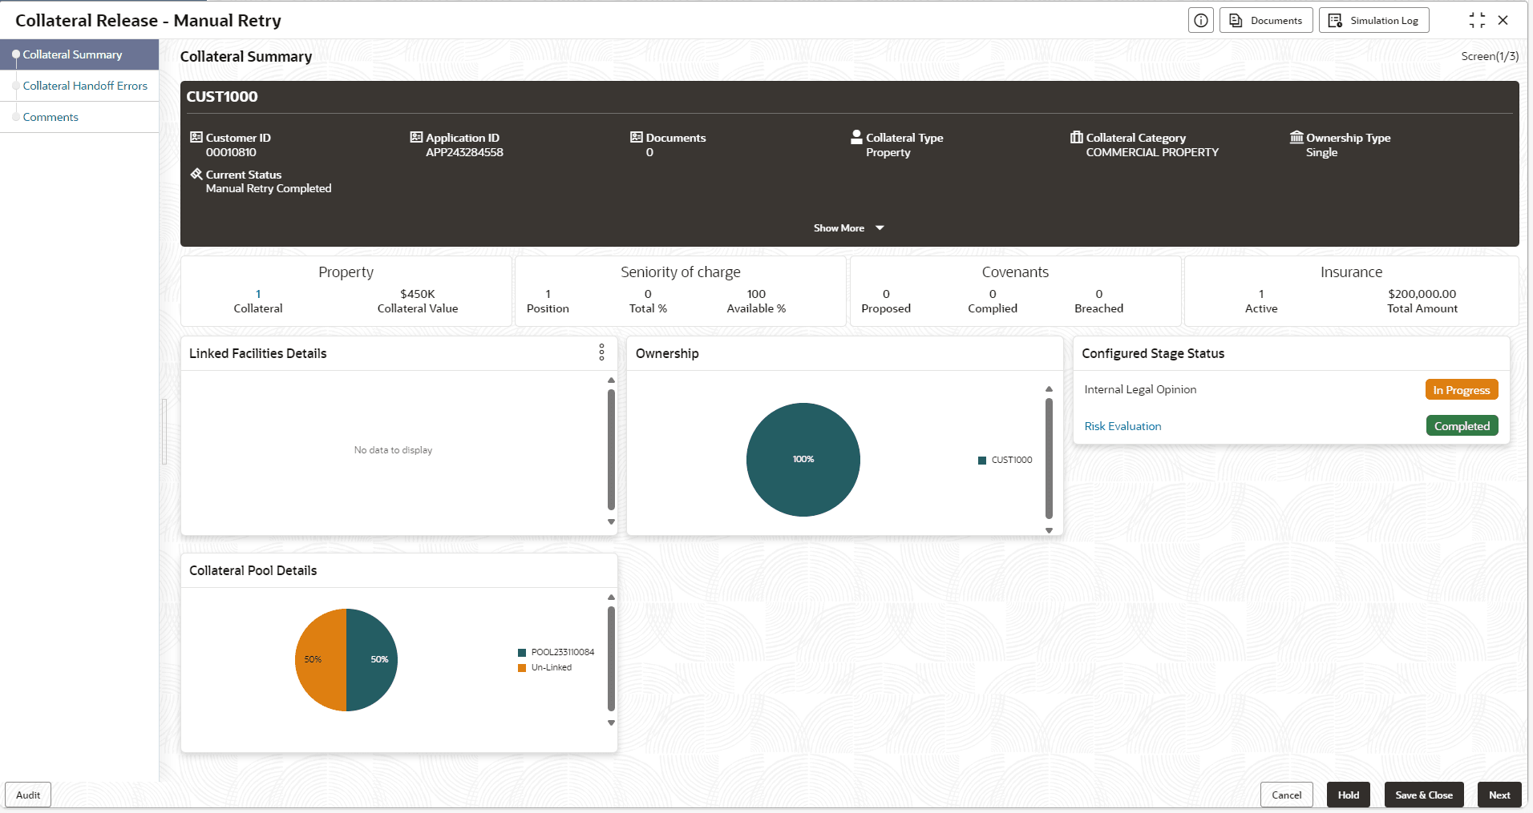Click the Property collateral count link
The height and width of the screenshot is (813, 1533).
[258, 294]
